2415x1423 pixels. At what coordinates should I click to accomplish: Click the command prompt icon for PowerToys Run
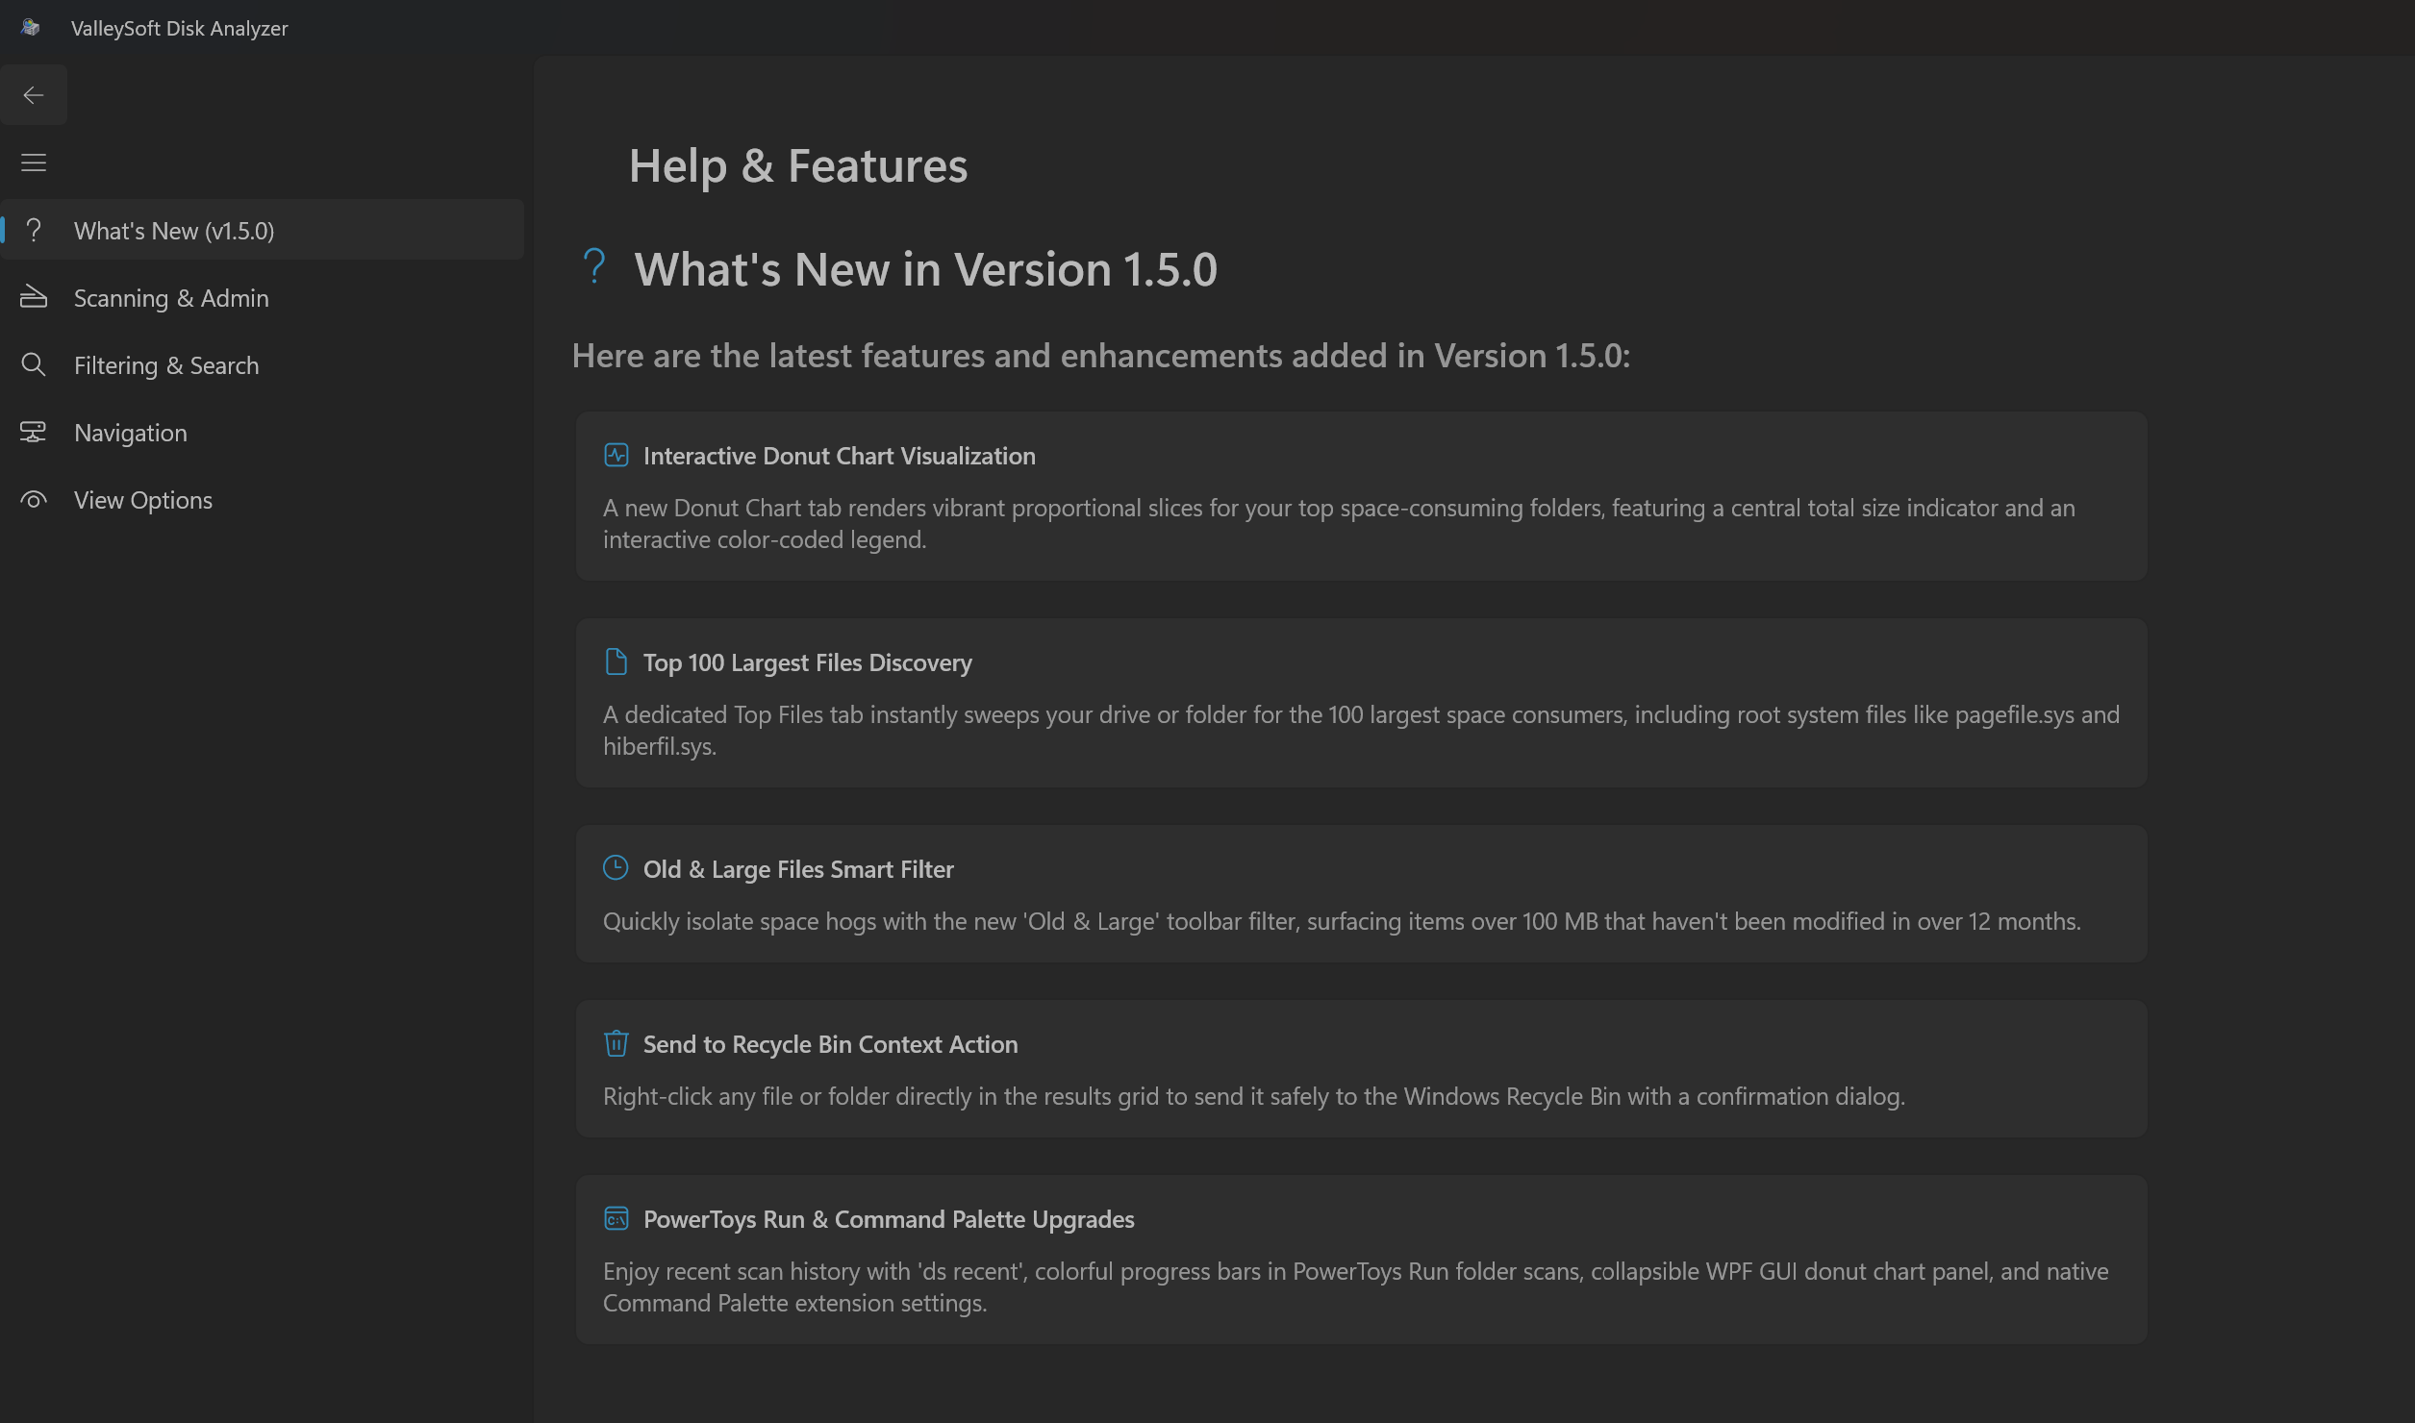[x=616, y=1218]
